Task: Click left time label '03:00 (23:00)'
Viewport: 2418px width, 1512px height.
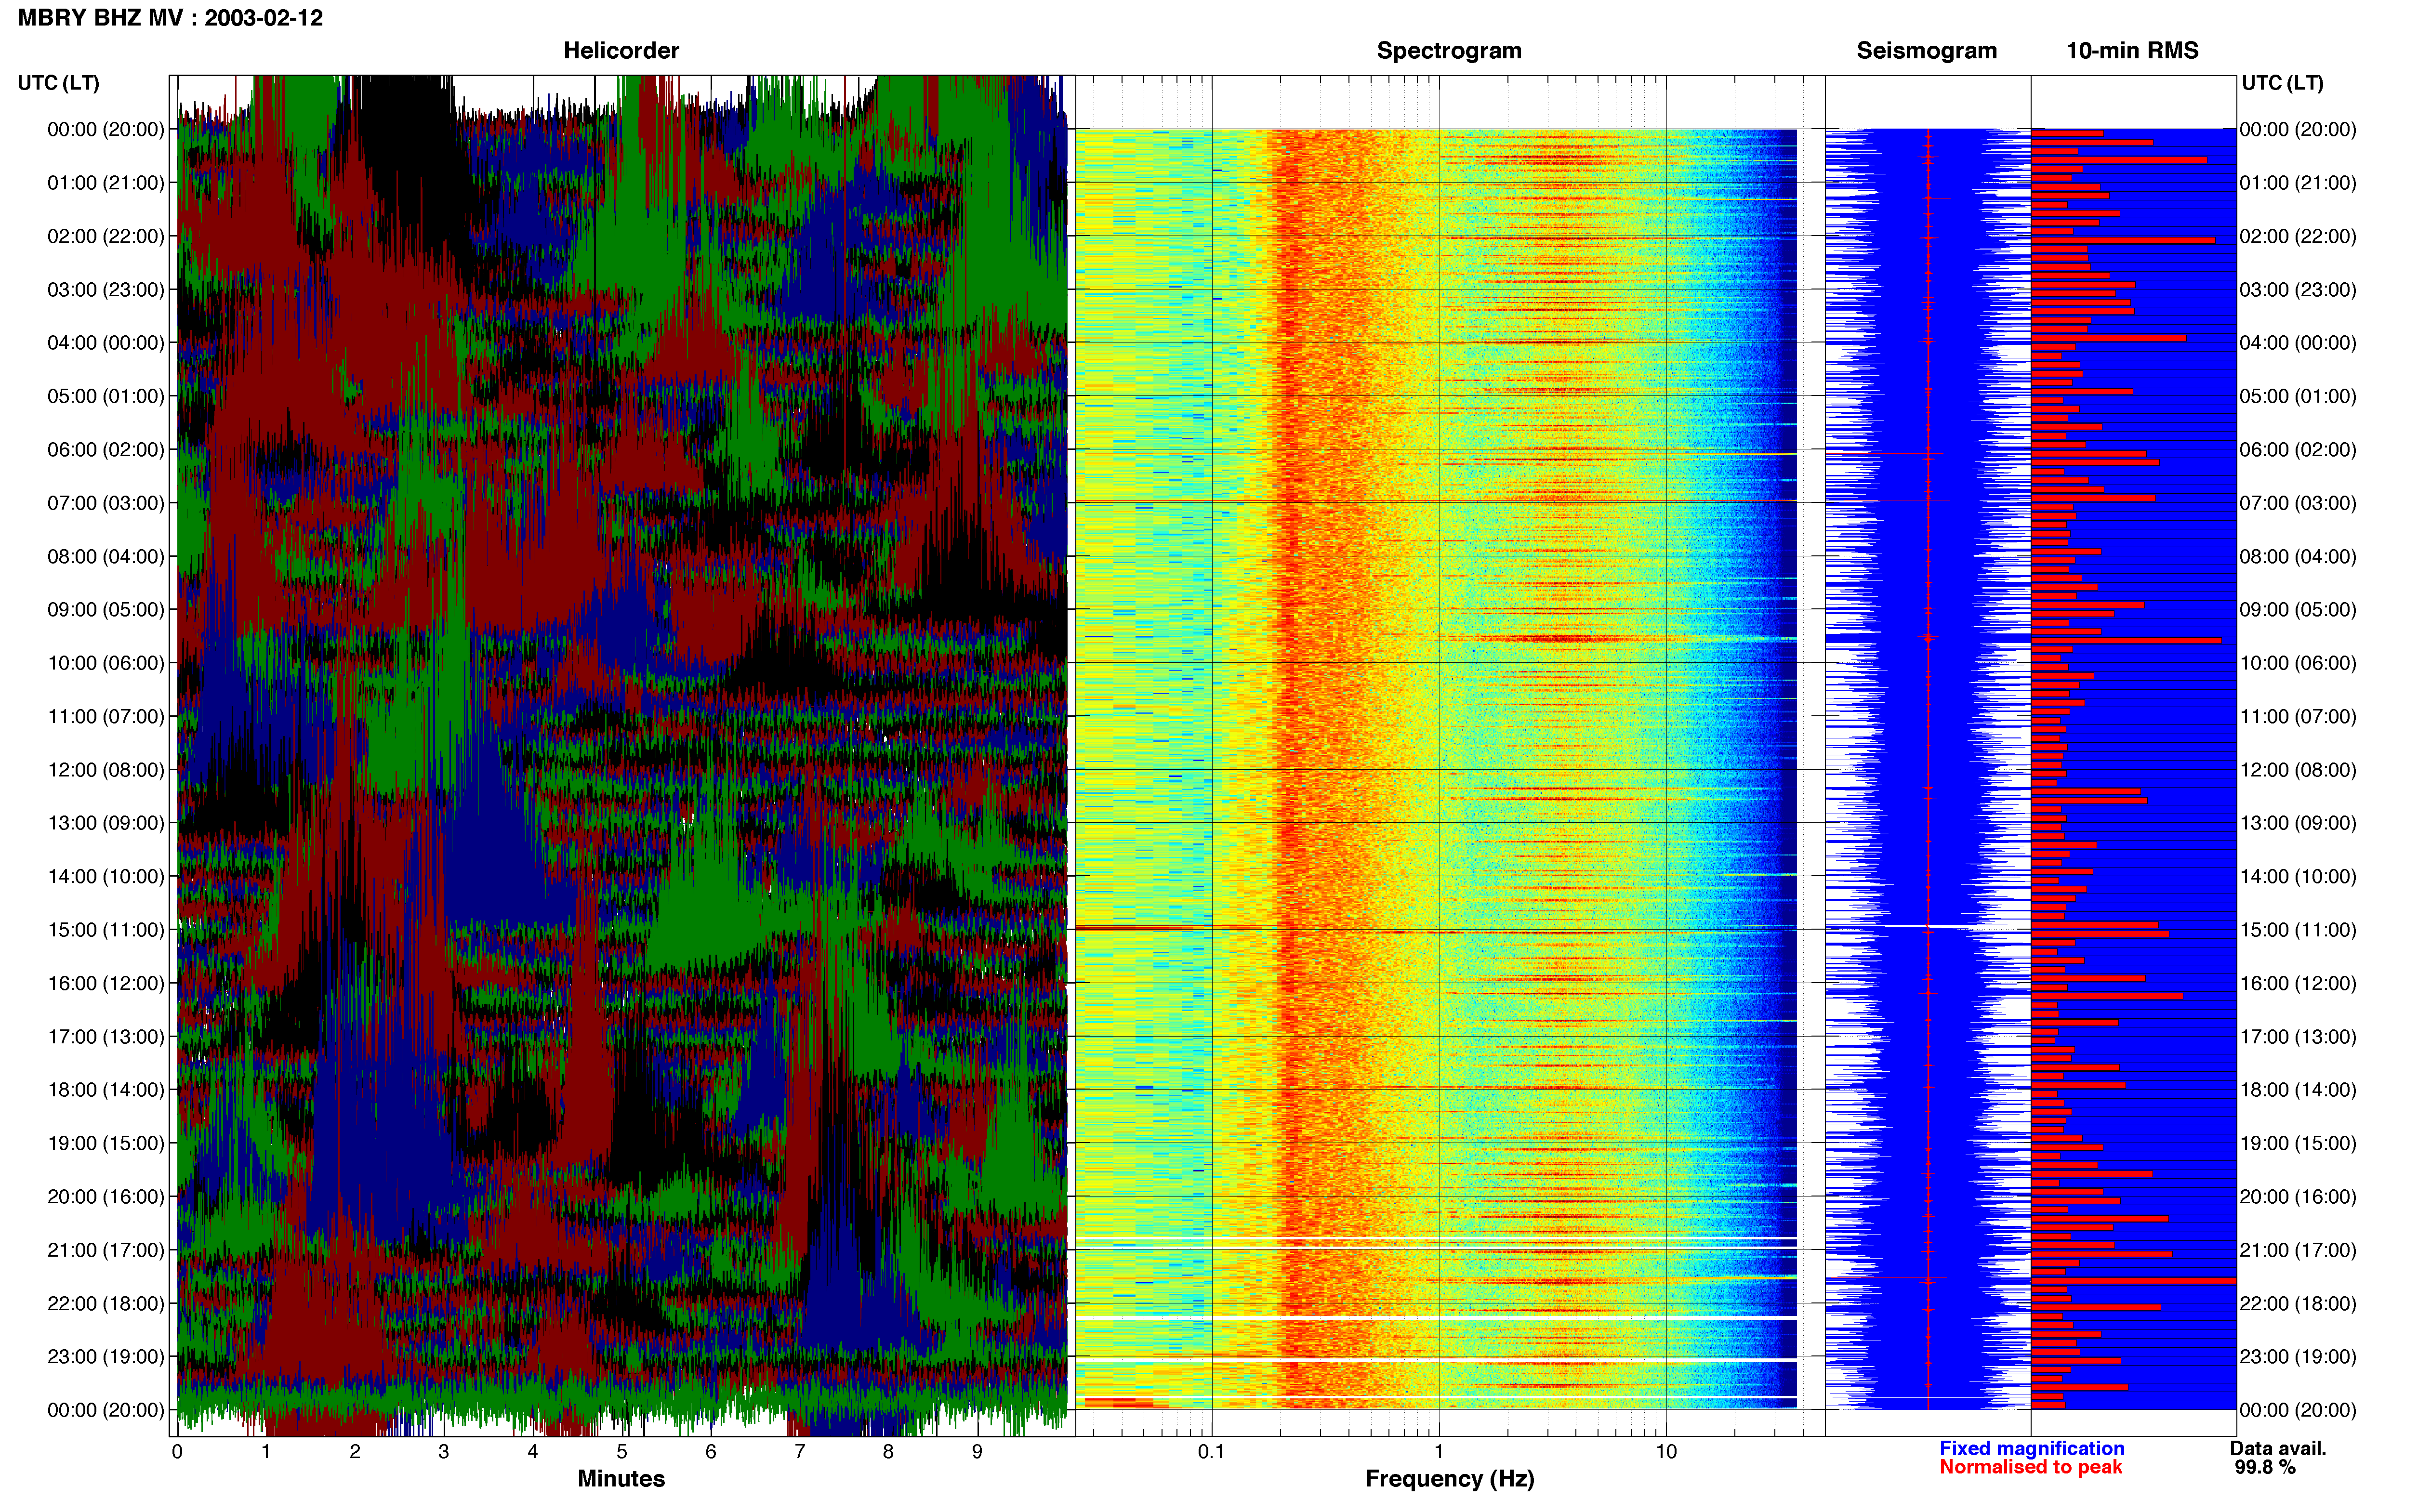Action: (105, 290)
